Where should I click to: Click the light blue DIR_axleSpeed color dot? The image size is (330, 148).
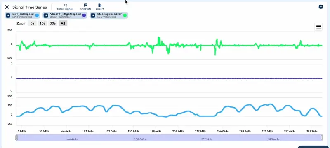tap(37, 15)
